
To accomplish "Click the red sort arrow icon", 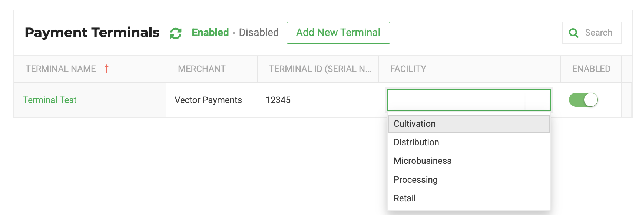I will (106, 69).
